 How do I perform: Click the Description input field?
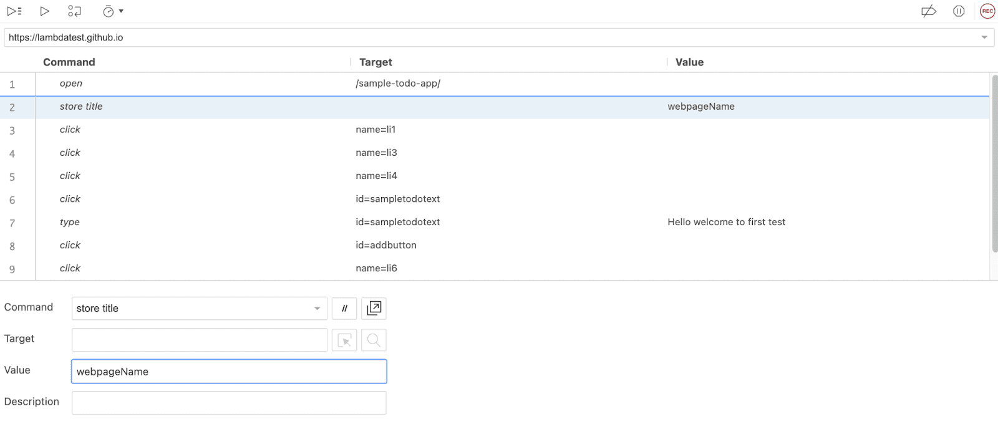click(x=229, y=403)
